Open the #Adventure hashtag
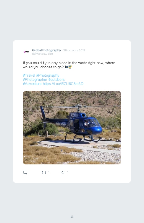This screenshot has height=223, width=144. click(32, 84)
